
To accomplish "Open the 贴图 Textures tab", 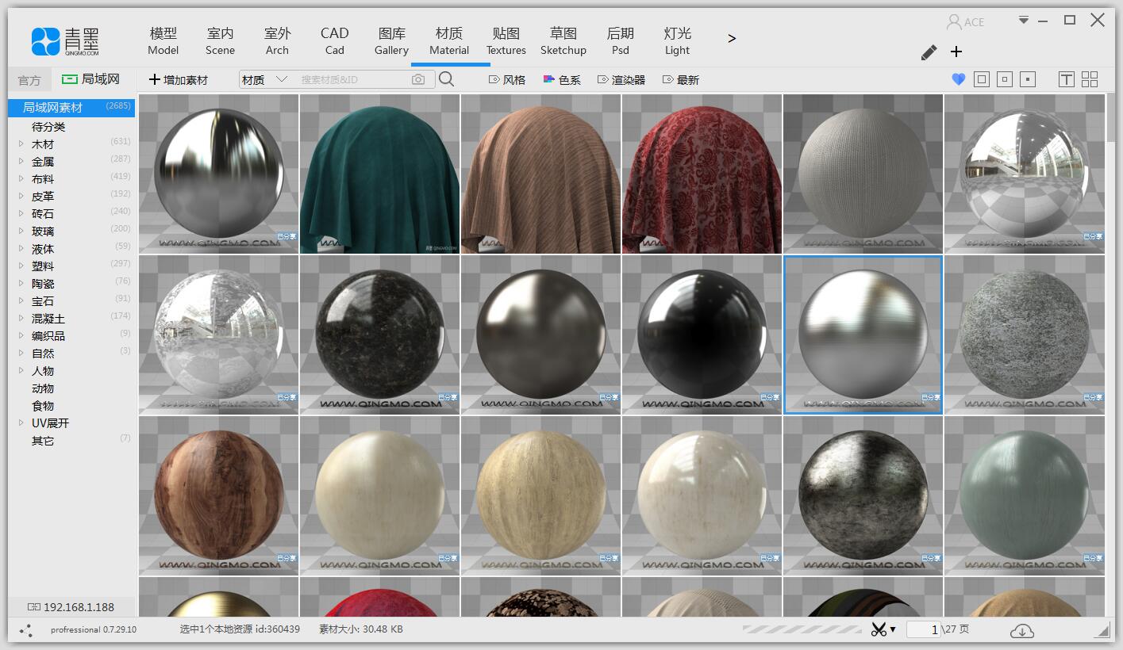I will coord(506,40).
